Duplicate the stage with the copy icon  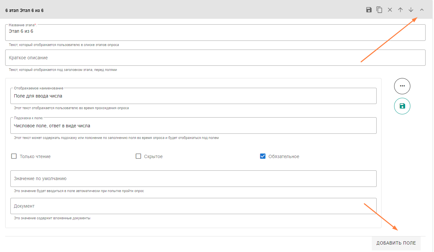(x=379, y=10)
